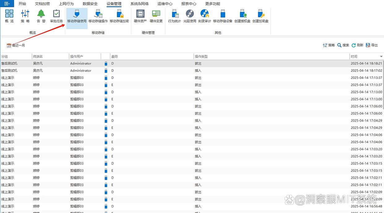Click the 拔出 cell in the 17:06:00 drive E row
The width and height of the screenshot is (384, 213).
[198, 113]
